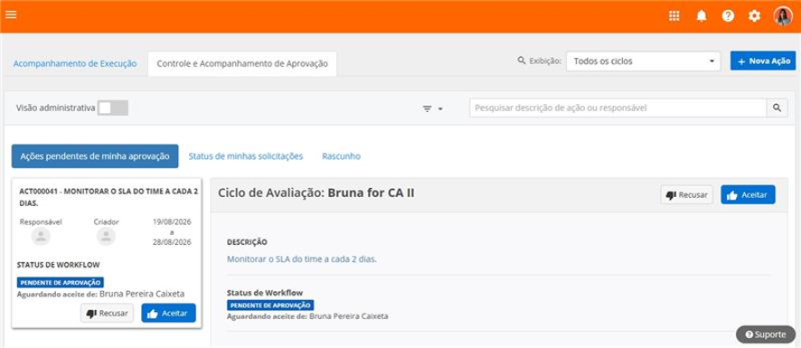Toggle the Visão administrativa switch
Image resolution: width=801 pixels, height=348 pixels.
pyautogui.click(x=113, y=108)
